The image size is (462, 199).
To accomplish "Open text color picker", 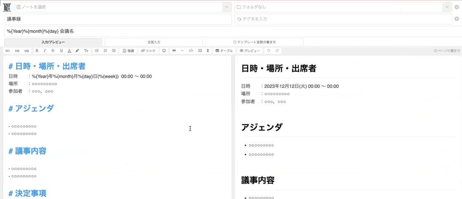I will pos(69,51).
